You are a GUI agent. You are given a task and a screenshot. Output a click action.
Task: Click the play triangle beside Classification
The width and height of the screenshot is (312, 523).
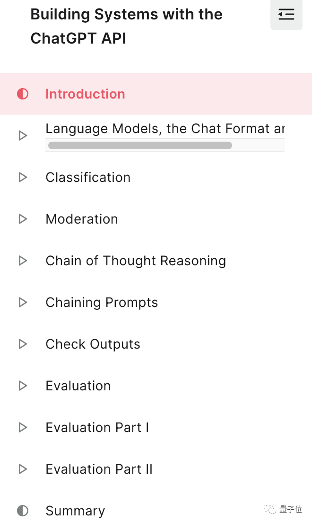(23, 177)
